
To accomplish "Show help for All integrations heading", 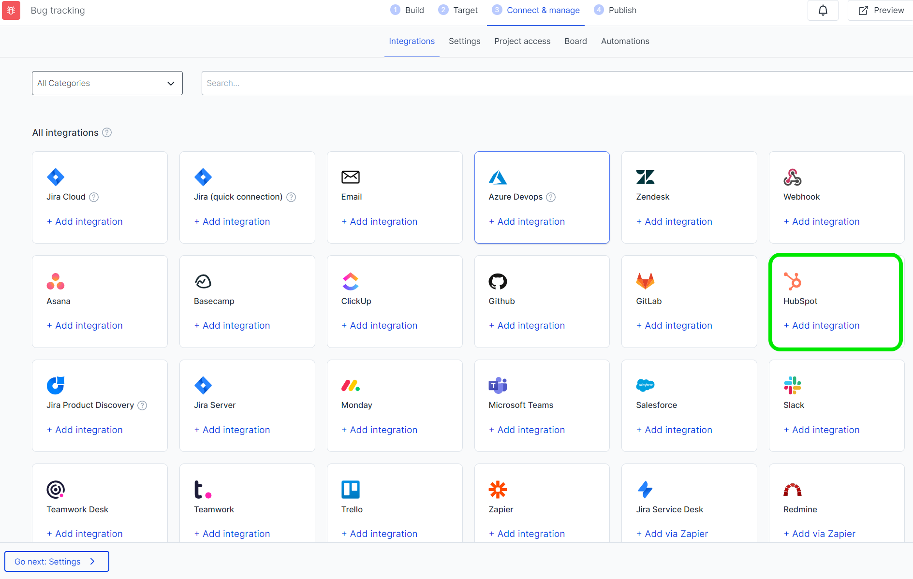I will coord(107,132).
